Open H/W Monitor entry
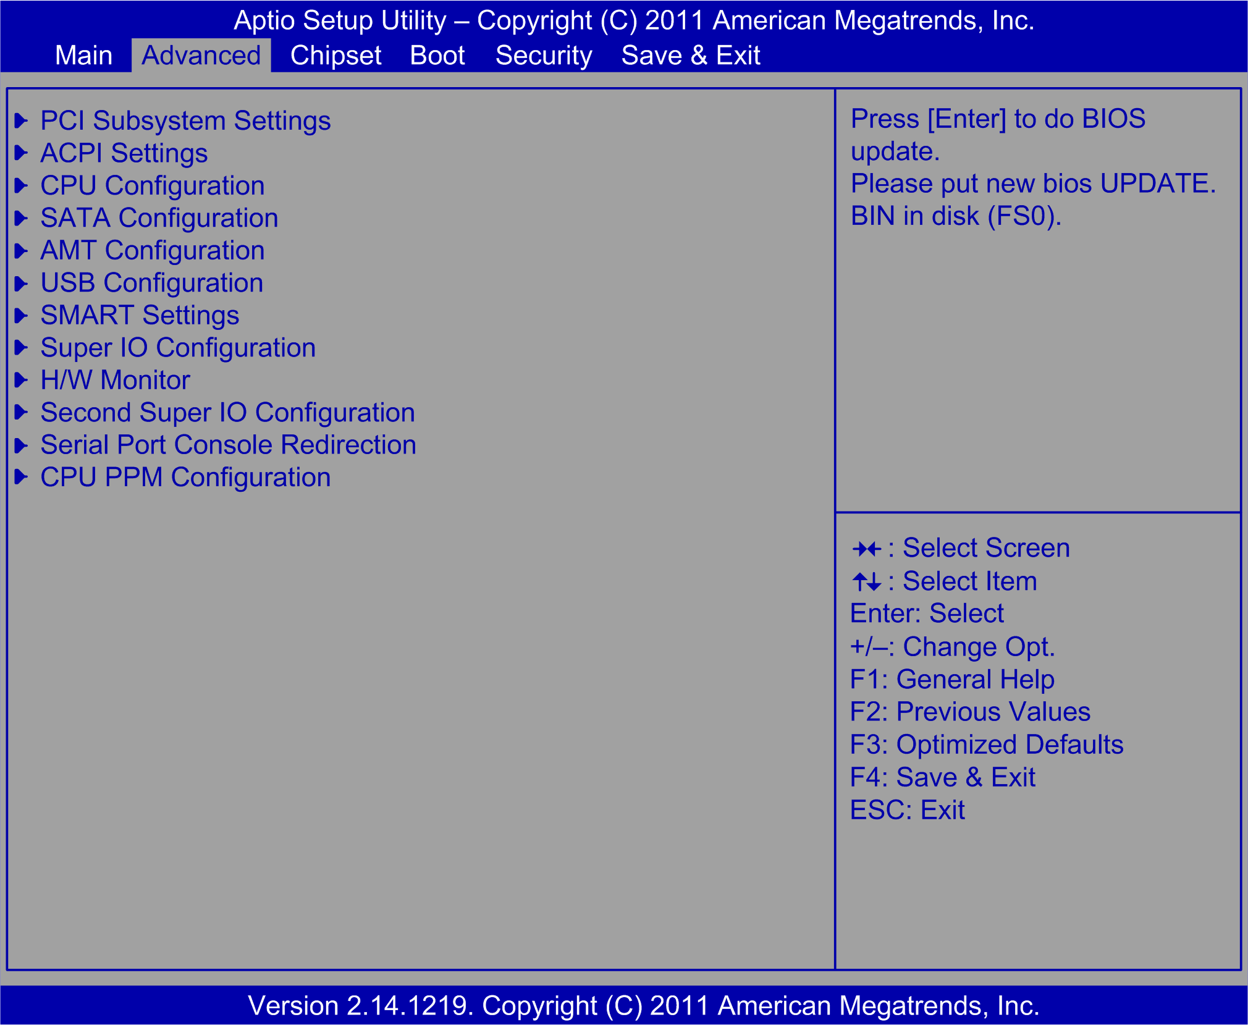 [115, 380]
